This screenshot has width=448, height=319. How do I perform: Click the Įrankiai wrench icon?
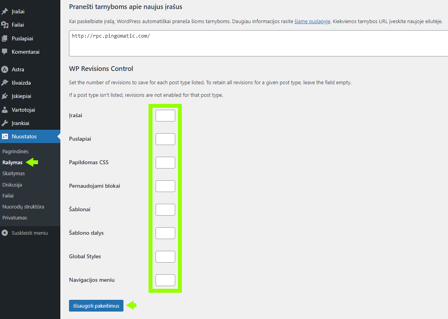pyautogui.click(x=5, y=123)
